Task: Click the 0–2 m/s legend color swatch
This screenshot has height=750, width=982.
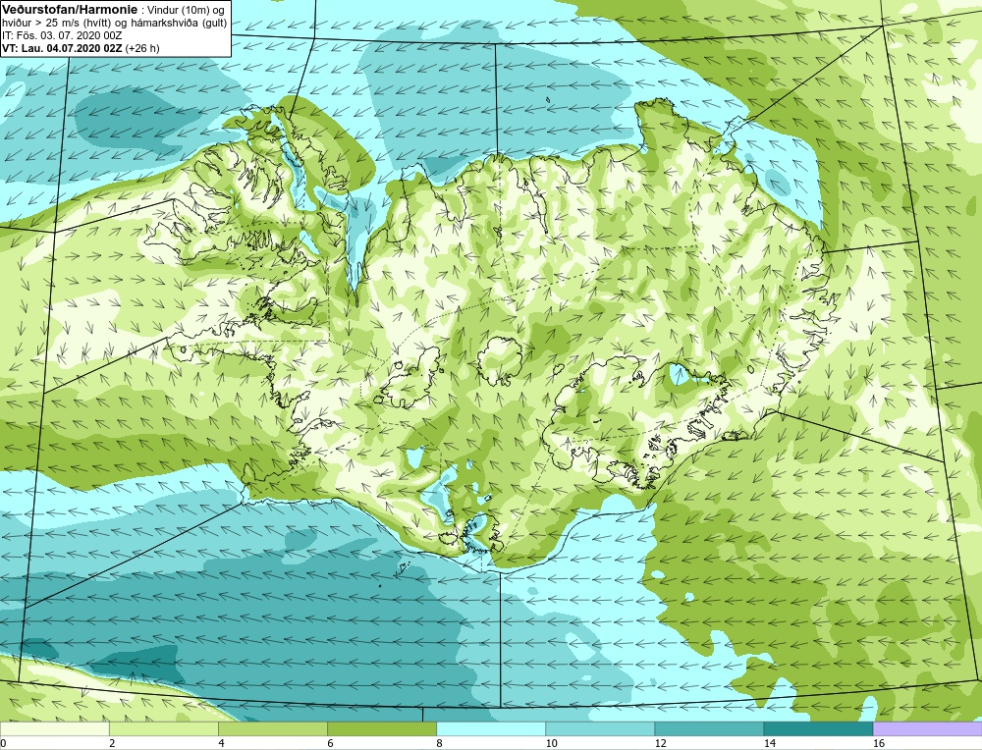Action: click(x=54, y=728)
